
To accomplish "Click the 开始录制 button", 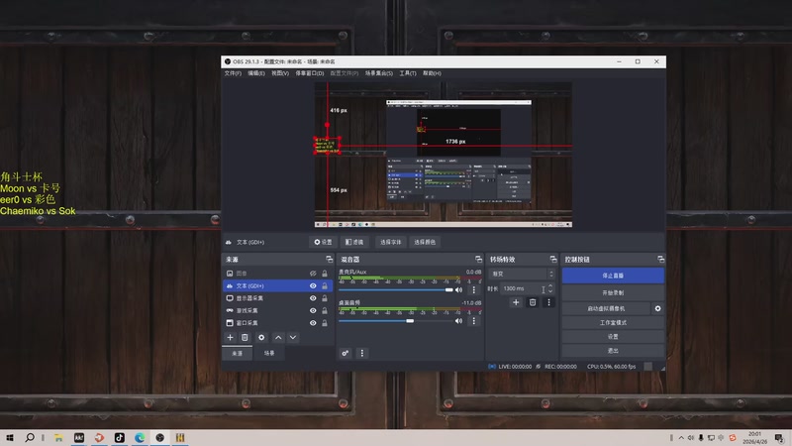I will tap(613, 292).
